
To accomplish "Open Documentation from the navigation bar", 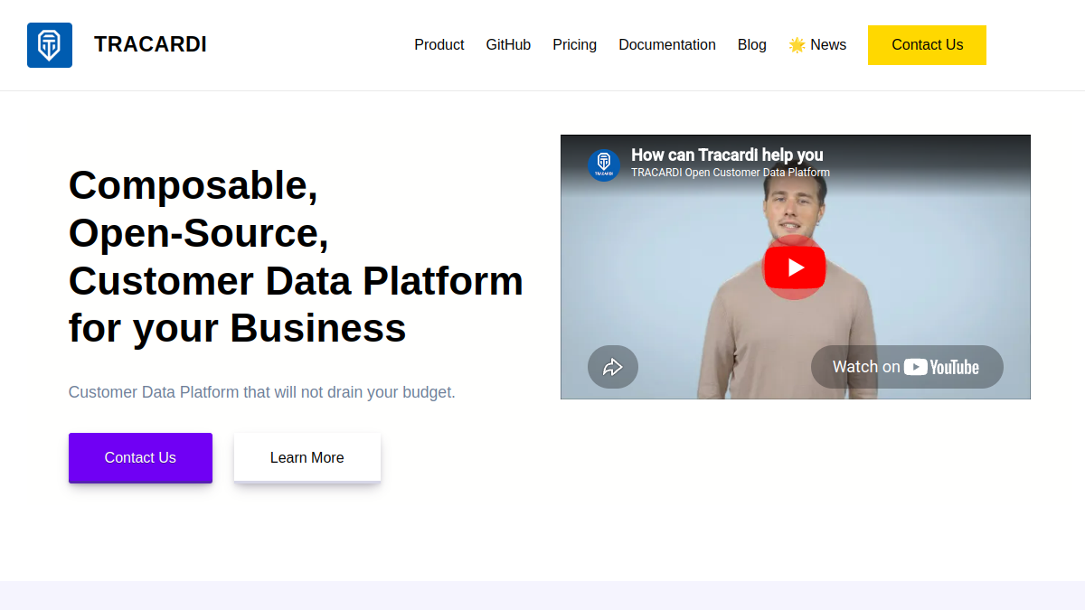I will 667,45.
